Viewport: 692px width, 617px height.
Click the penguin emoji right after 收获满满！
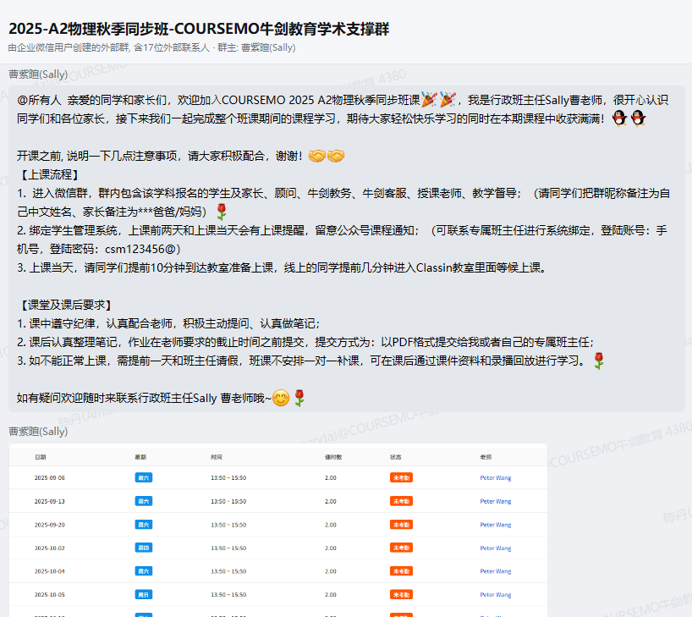click(619, 118)
